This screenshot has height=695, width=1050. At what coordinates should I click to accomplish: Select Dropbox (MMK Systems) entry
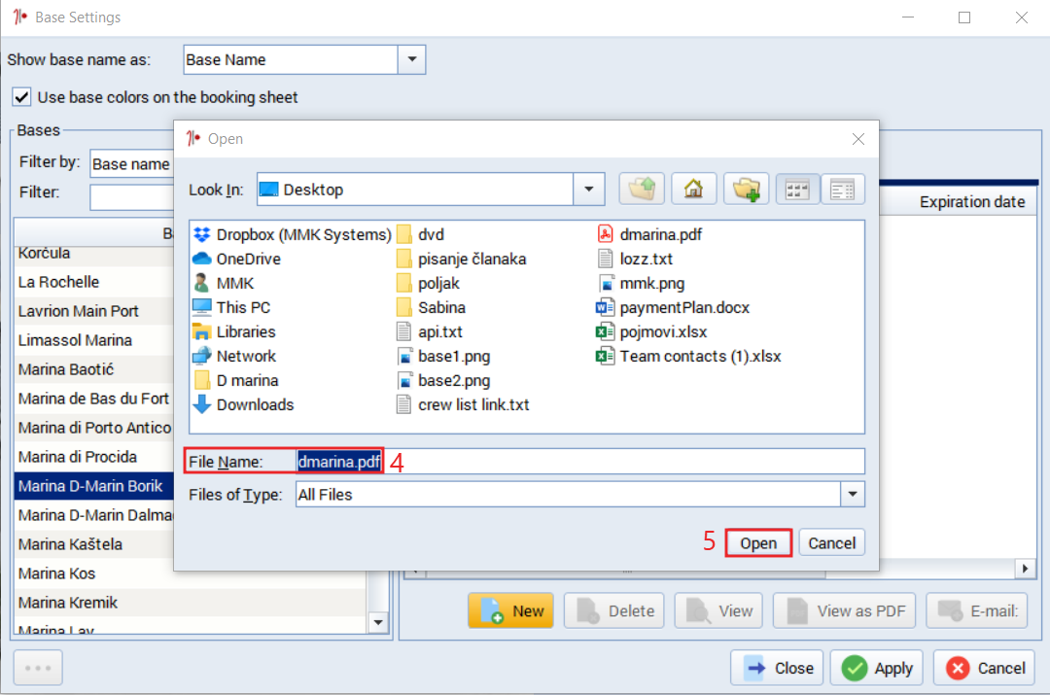tap(293, 235)
